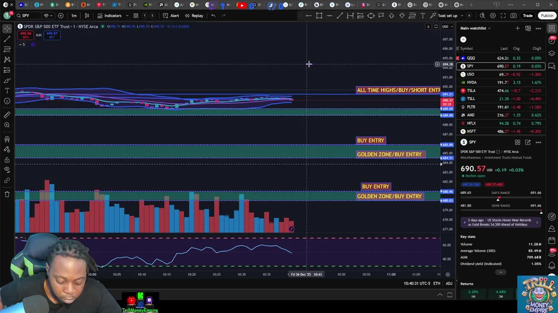This screenshot has height=313, width=558.
Task: Open the candlestick chart type selector
Action: (x=87, y=16)
